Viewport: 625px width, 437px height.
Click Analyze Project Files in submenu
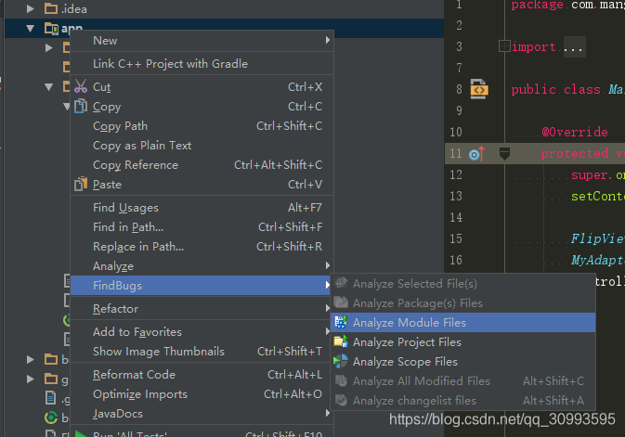[x=463, y=341]
